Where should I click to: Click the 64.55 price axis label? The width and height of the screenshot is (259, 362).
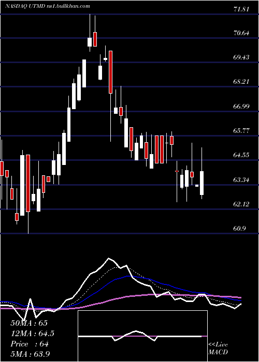tap(241, 155)
